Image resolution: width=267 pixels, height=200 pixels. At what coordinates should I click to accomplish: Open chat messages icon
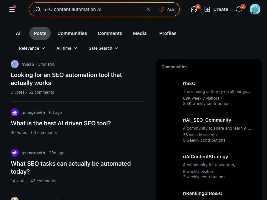coord(194,9)
